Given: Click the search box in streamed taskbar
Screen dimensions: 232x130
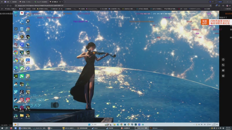Looking at the screenshot, I should click(x=100, y=125).
